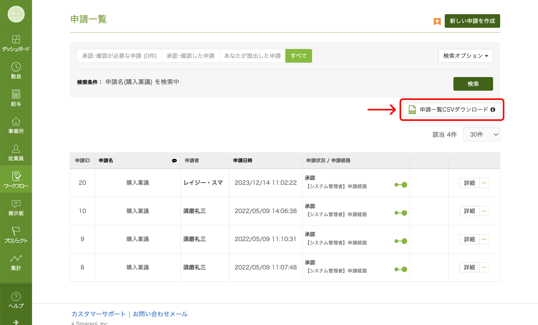
Task: Click 申請一覧CSVダウンロード button
Action: point(452,110)
